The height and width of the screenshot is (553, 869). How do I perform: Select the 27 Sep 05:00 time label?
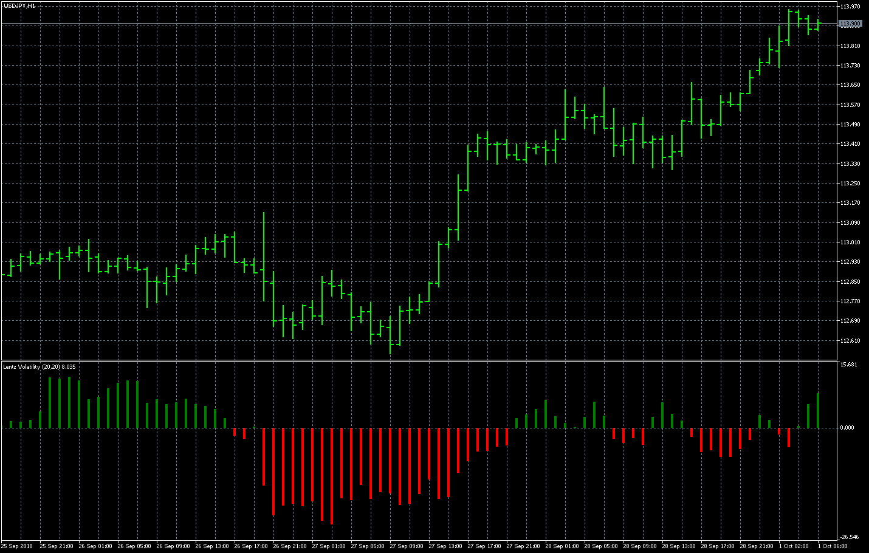[368, 546]
